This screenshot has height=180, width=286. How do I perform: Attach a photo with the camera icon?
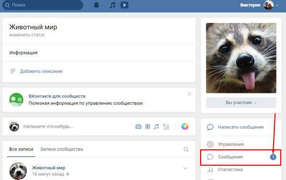click(138, 127)
